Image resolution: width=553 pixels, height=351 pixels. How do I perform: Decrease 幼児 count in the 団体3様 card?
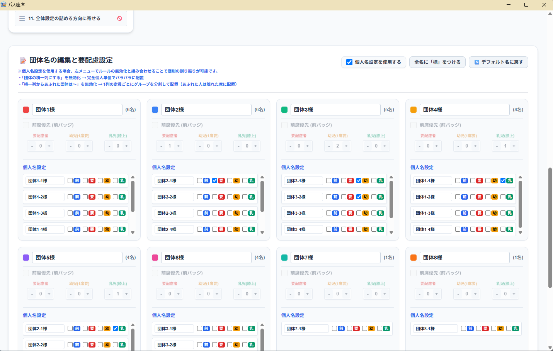[x=329, y=146]
